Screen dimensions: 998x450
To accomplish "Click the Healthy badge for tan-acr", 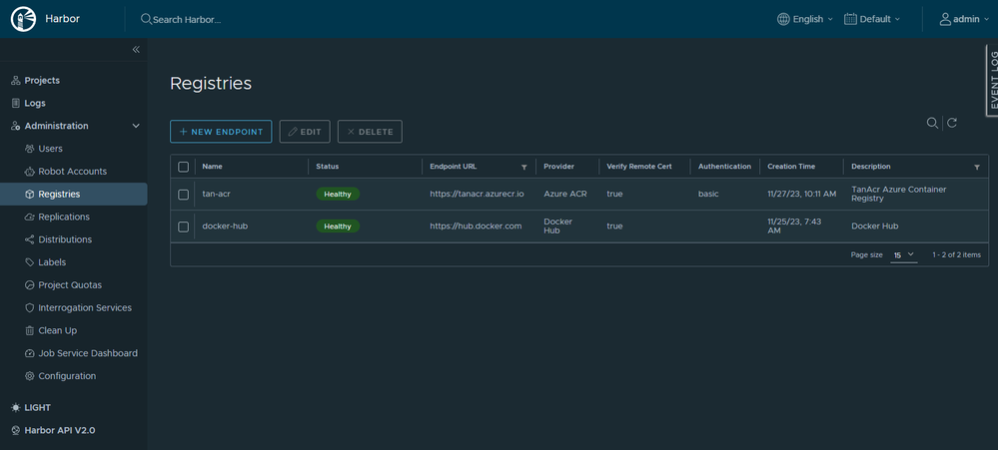I will [338, 195].
